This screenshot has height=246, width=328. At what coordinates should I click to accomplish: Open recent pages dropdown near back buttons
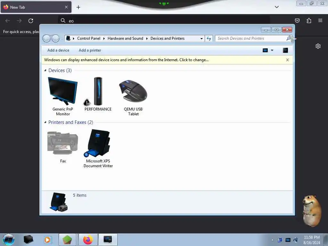pyautogui.click(x=62, y=38)
